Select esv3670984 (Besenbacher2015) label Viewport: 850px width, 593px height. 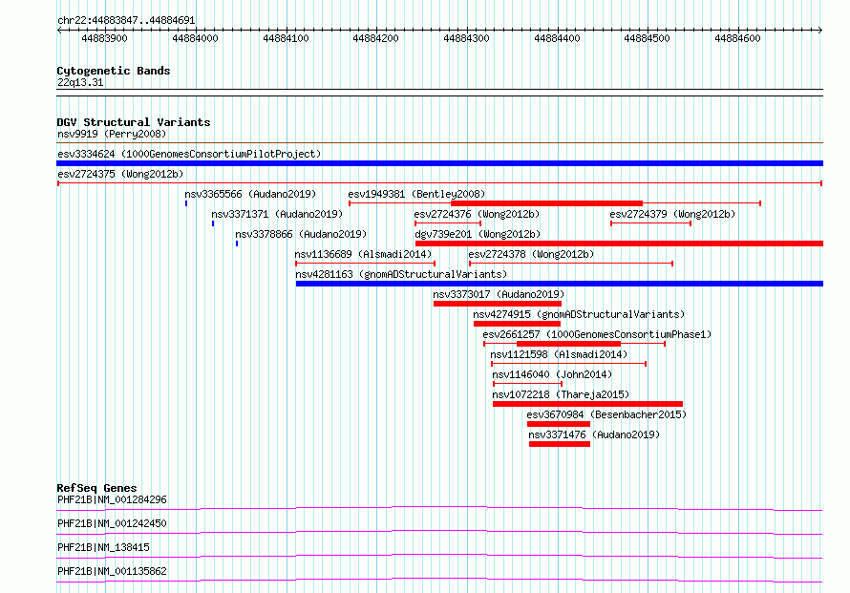coord(606,414)
